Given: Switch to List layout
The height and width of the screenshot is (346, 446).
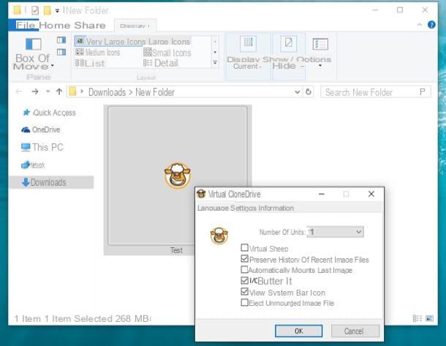Looking at the screenshot, I should [90, 63].
